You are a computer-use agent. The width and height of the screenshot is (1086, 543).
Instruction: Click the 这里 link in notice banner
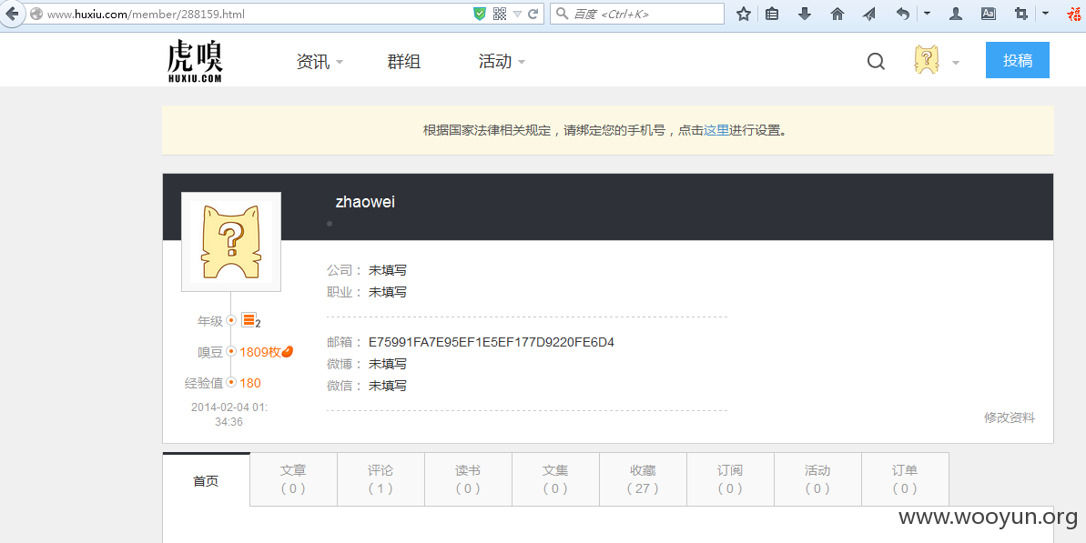(716, 130)
